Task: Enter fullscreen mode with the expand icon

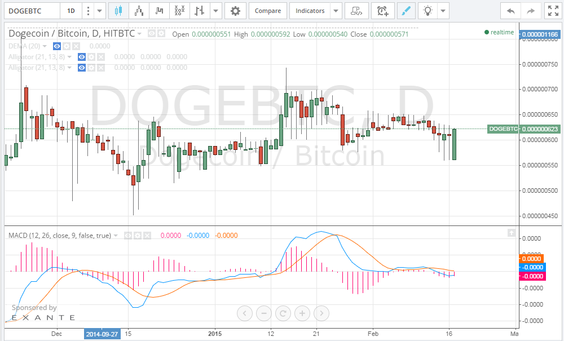Action: (553, 11)
